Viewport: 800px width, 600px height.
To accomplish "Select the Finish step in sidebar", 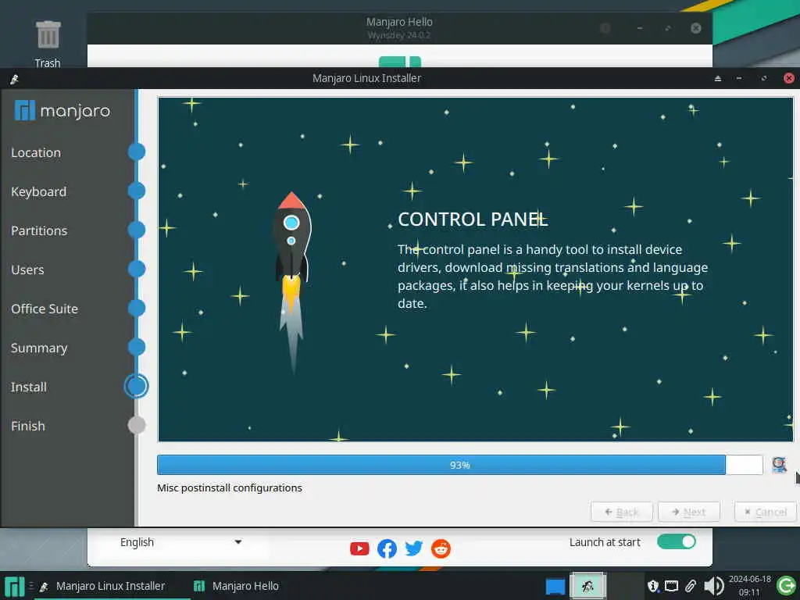I will tap(28, 426).
